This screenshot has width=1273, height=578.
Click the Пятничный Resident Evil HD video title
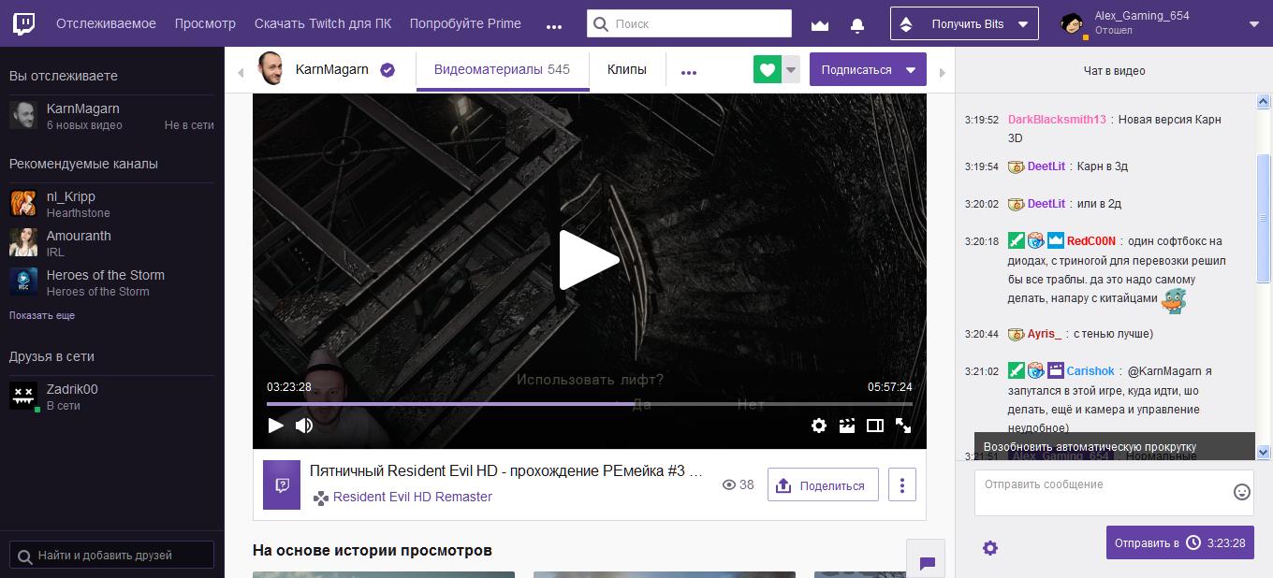[506, 470]
